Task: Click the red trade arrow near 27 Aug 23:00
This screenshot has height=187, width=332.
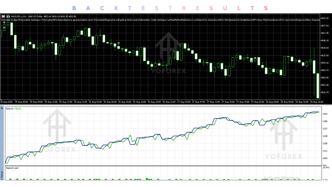Action: [255, 58]
